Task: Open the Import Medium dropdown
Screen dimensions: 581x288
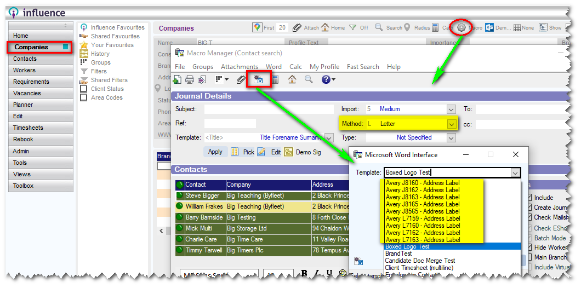Action: tap(451, 109)
